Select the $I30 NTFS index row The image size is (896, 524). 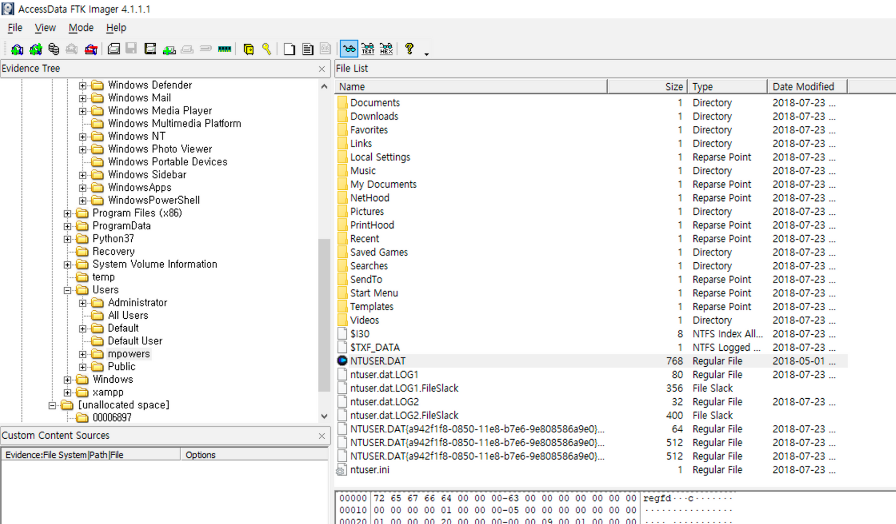591,334
